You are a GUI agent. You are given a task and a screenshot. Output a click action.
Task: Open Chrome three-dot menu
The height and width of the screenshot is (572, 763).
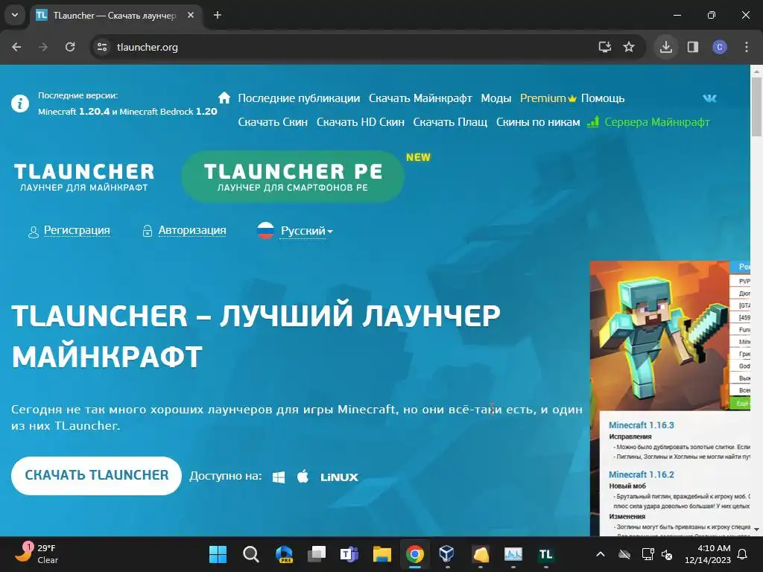point(747,47)
